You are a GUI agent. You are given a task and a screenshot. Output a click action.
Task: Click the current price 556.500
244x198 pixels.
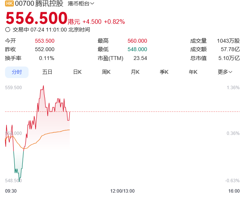[36, 18]
